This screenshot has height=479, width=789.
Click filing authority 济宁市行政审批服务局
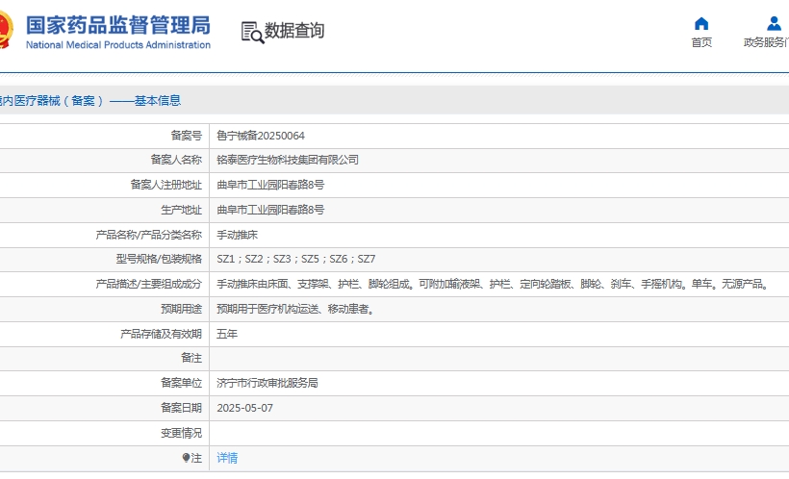pyautogui.click(x=267, y=384)
